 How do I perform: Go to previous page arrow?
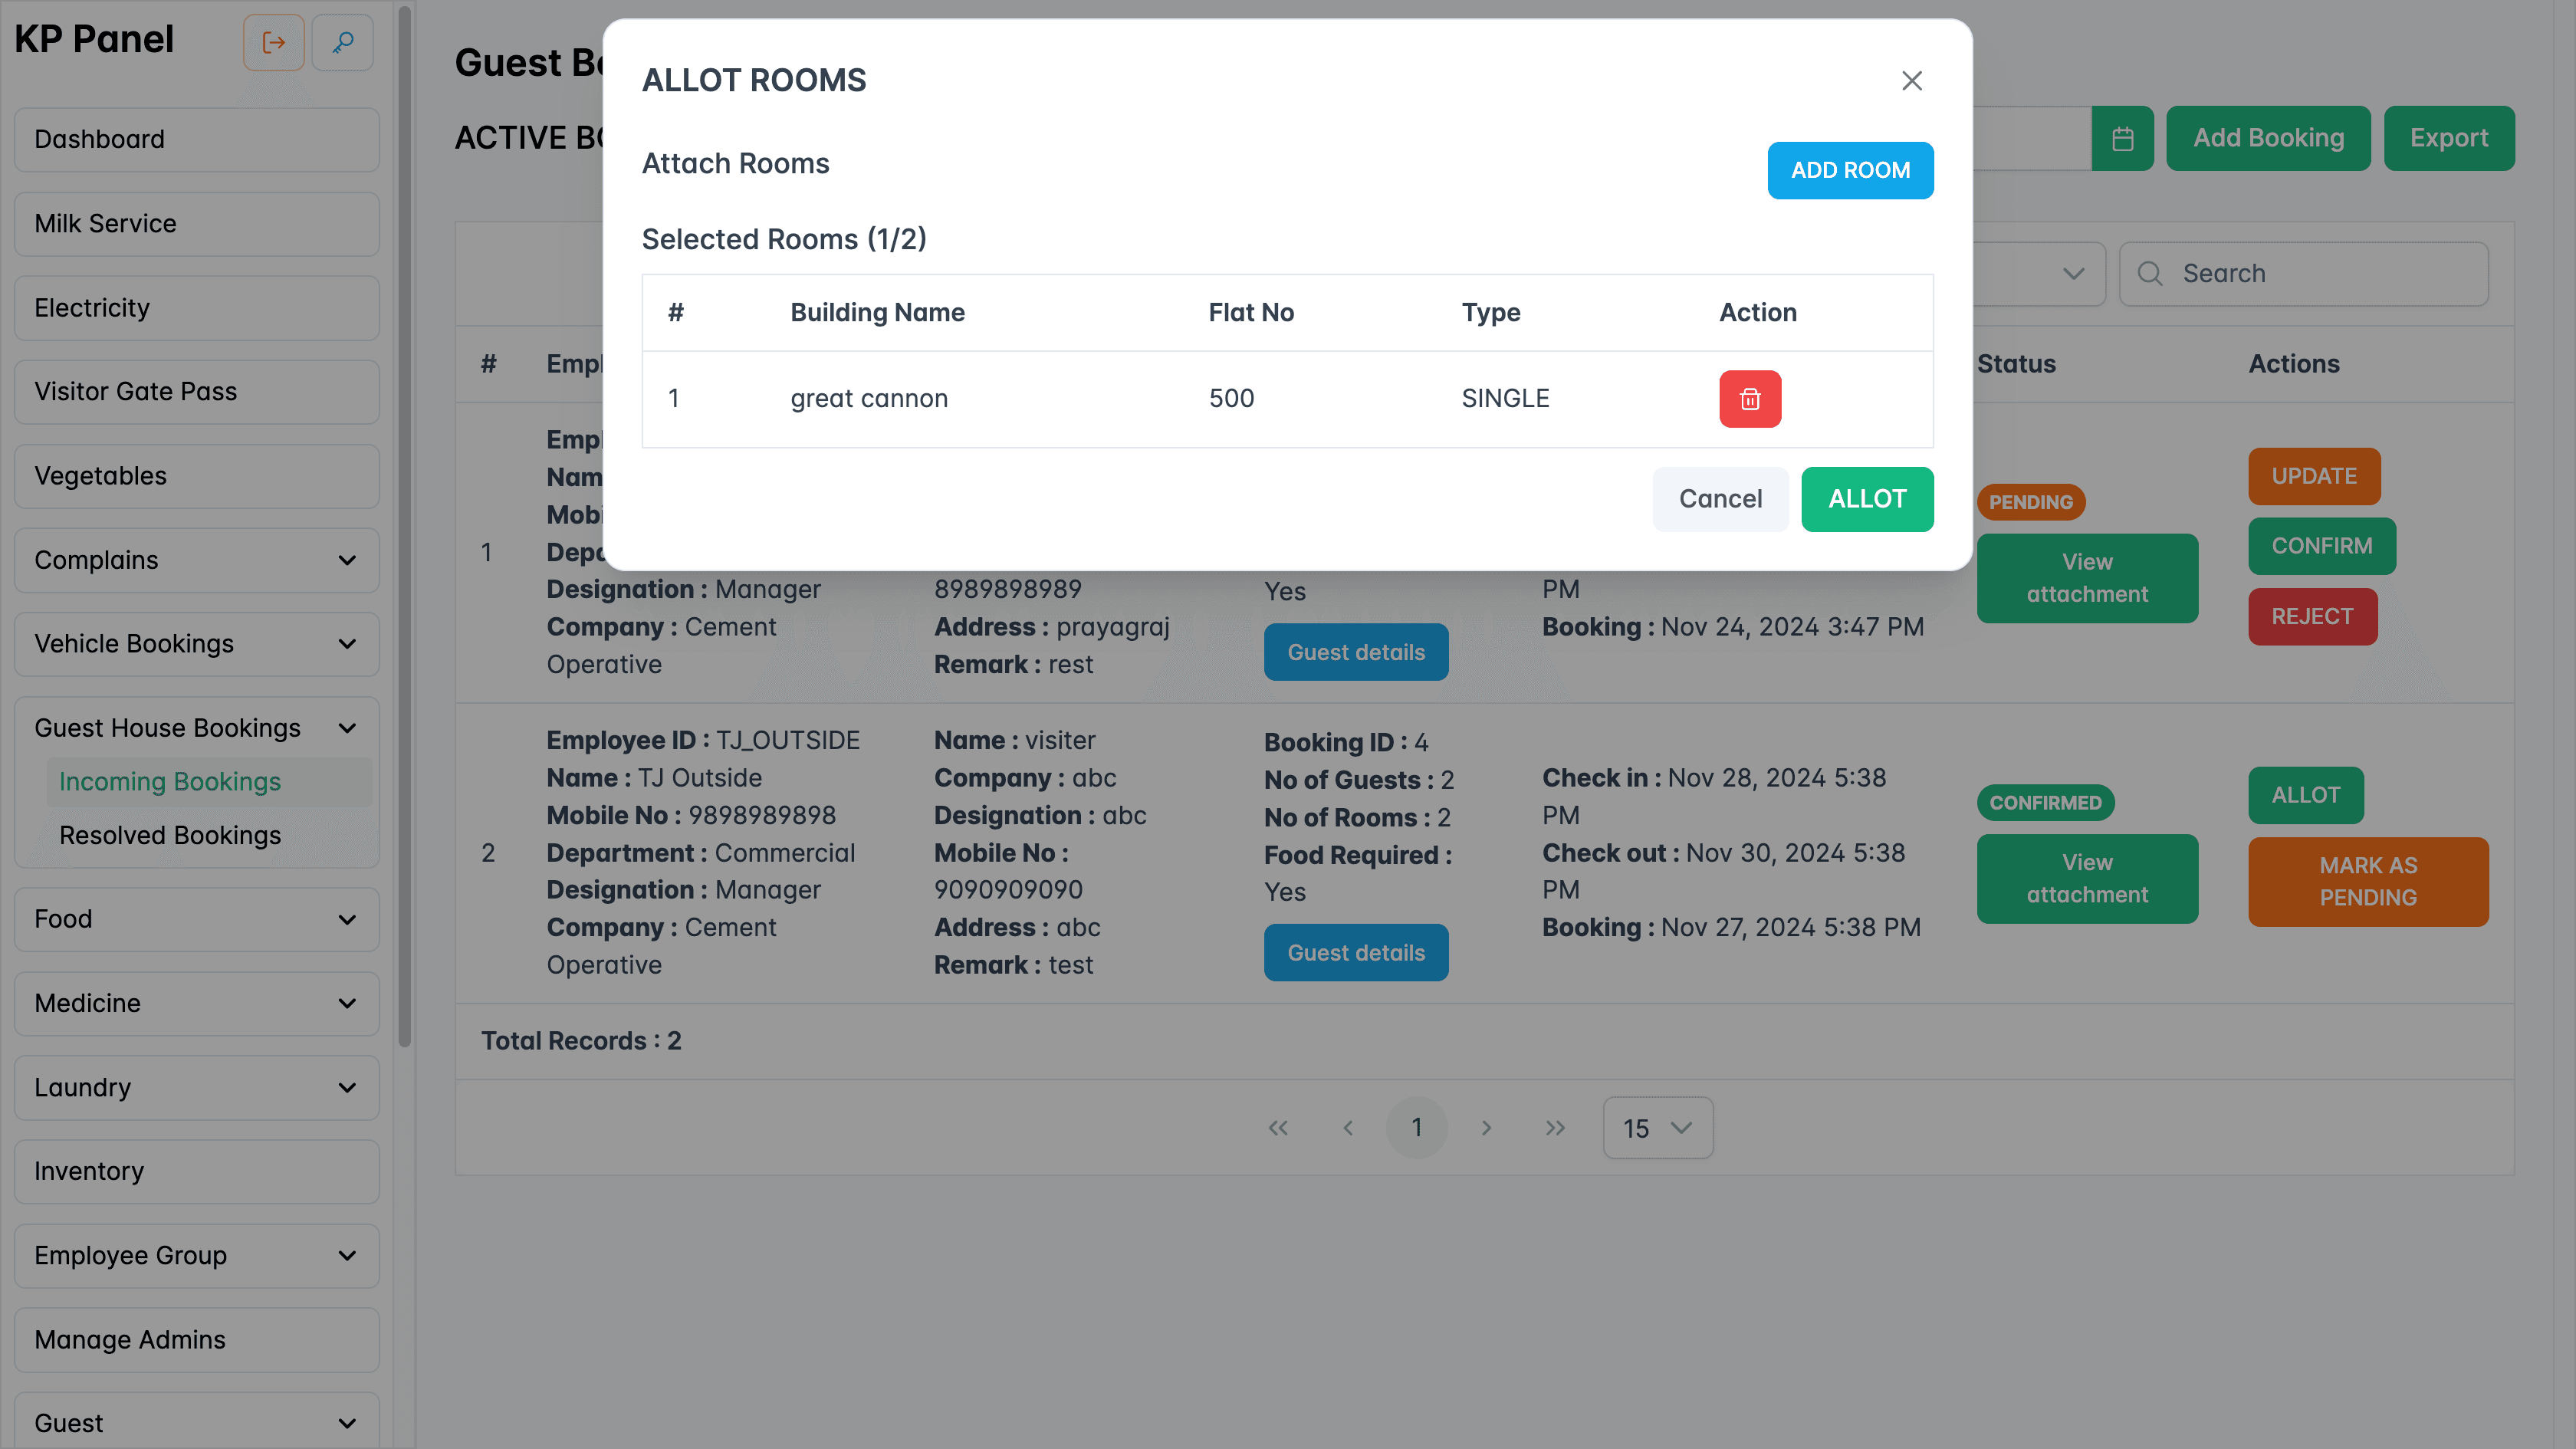tap(1347, 1128)
